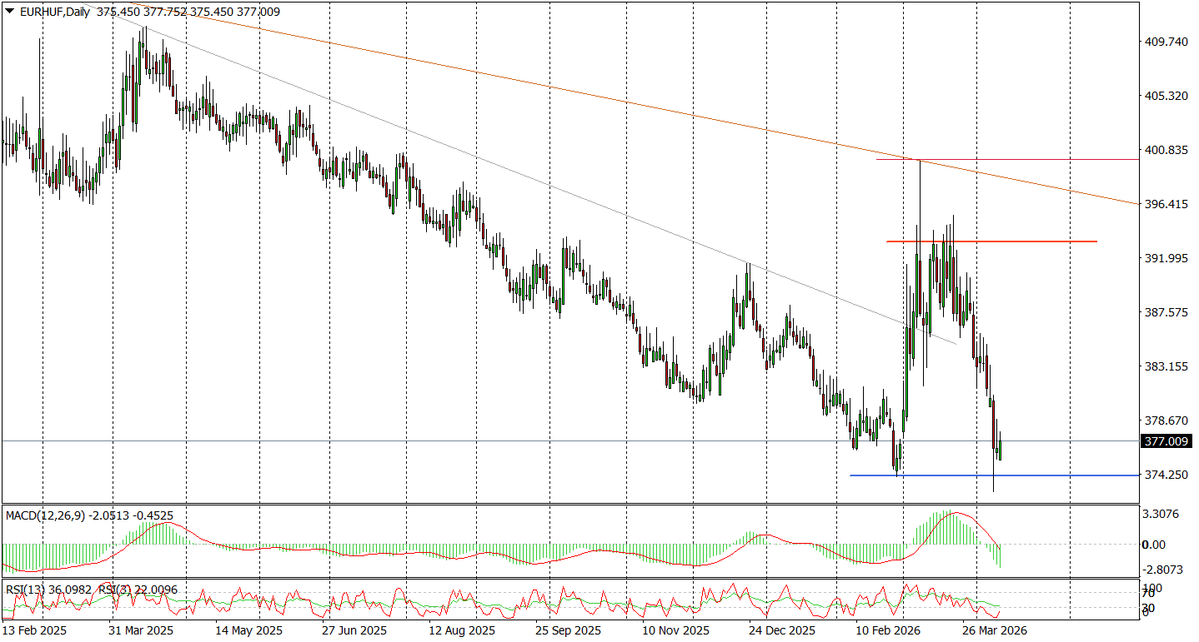Click the current price label 377.009
The image size is (1199, 642).
click(1165, 441)
